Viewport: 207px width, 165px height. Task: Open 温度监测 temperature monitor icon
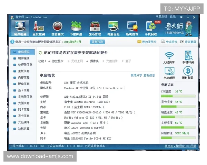click(x=39, y=29)
